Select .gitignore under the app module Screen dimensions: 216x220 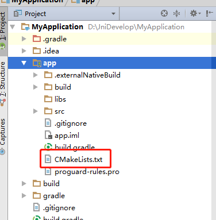click(71, 123)
